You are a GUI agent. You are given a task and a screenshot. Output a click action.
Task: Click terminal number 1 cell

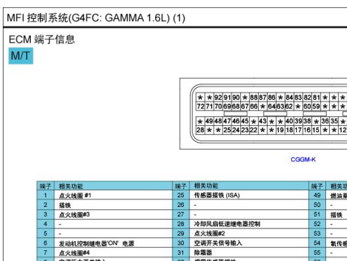click(45, 195)
